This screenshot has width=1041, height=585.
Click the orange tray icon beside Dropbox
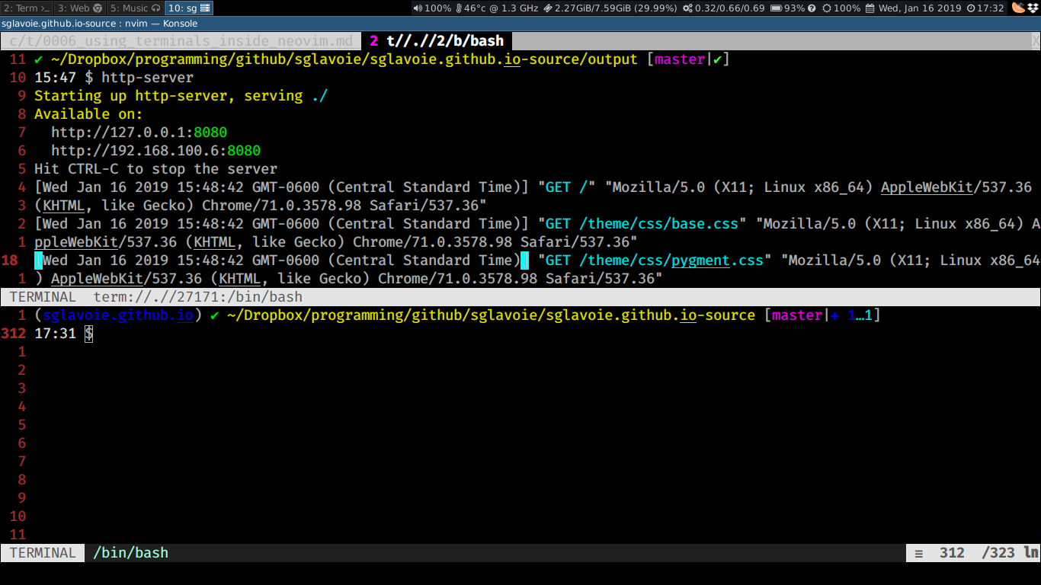click(x=1017, y=8)
